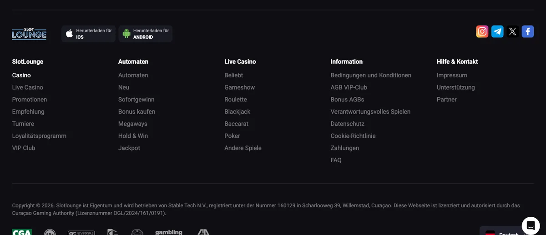
Task: Open Loyalitätsprogramm link
Action: coord(39,136)
